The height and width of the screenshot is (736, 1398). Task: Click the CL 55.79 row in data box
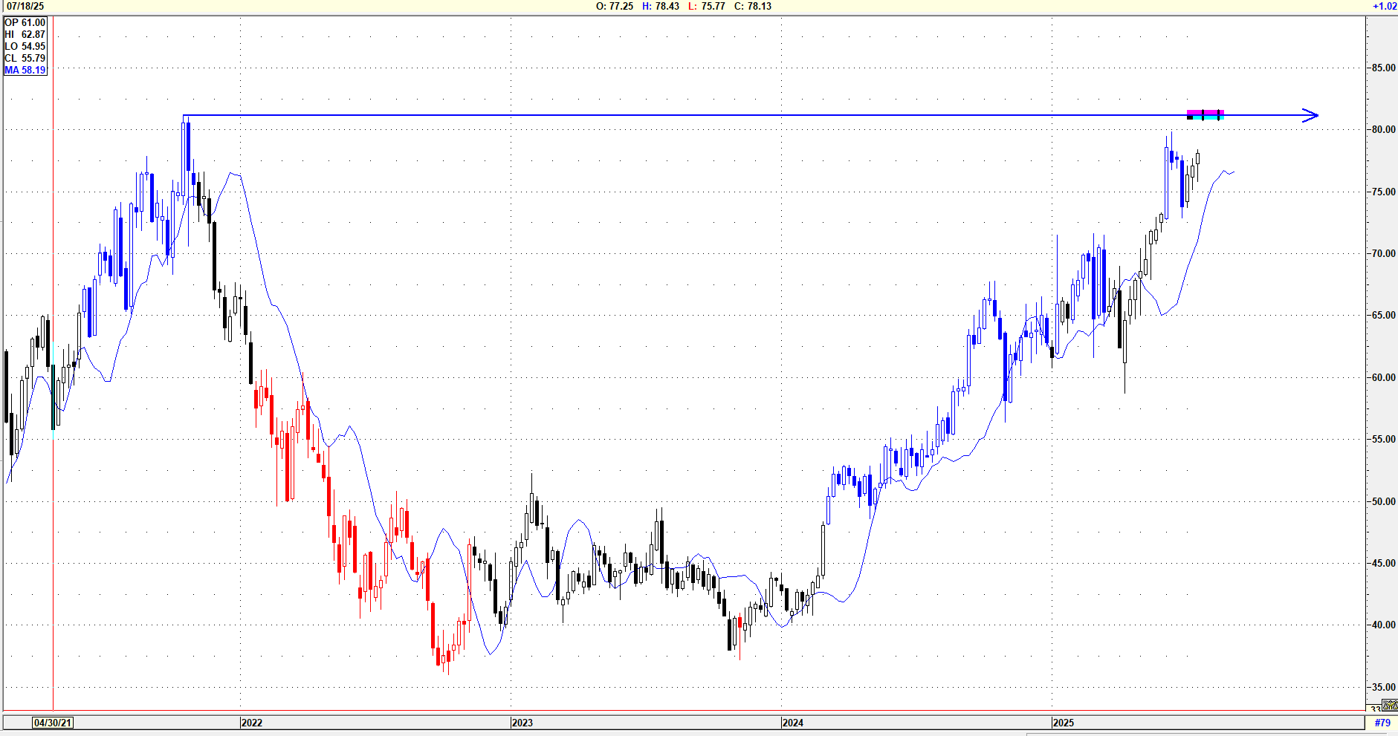[25, 58]
